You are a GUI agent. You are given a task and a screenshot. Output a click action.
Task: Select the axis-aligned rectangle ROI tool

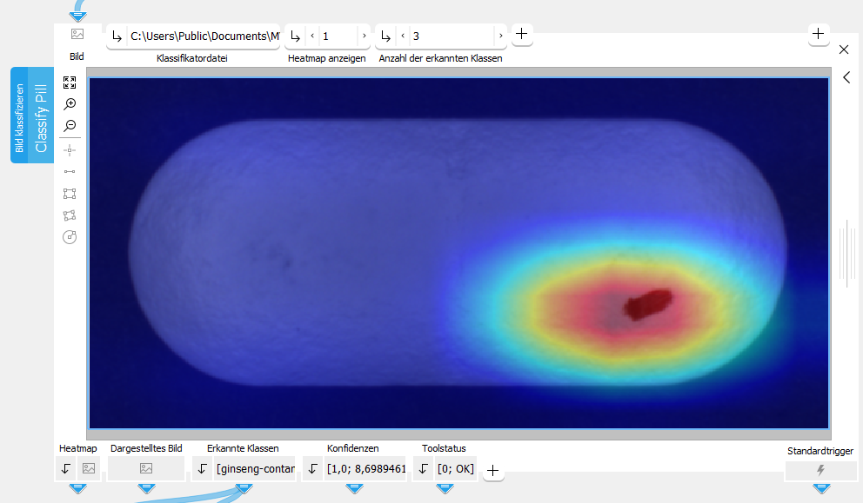pyautogui.click(x=70, y=194)
